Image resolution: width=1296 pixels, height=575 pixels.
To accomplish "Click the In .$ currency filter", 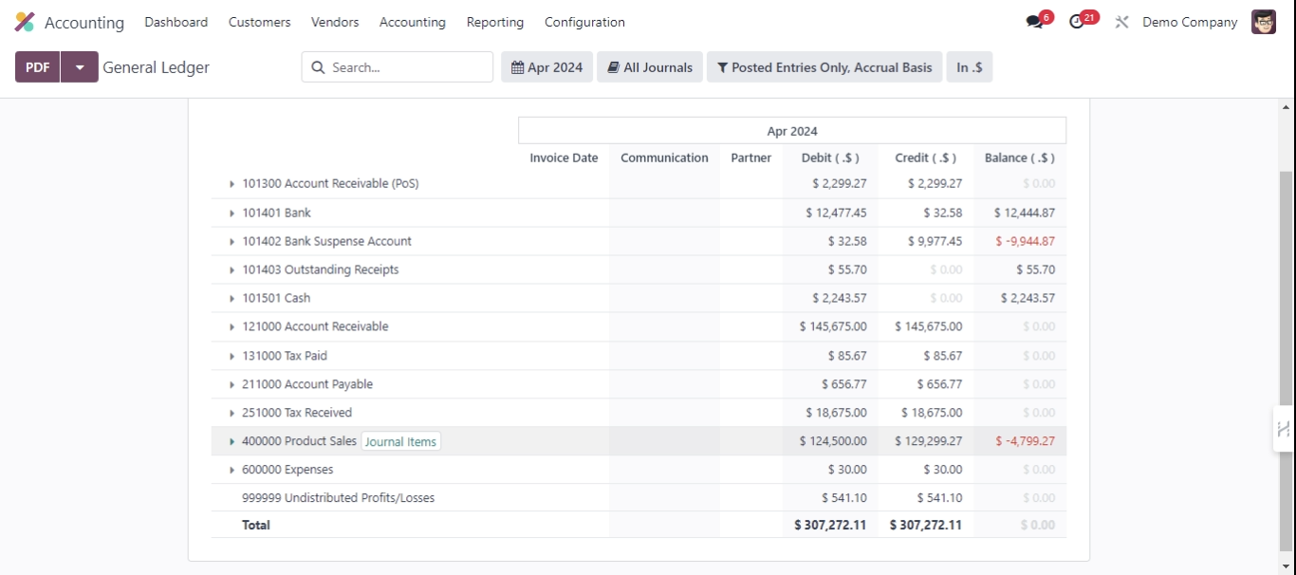I will [969, 66].
